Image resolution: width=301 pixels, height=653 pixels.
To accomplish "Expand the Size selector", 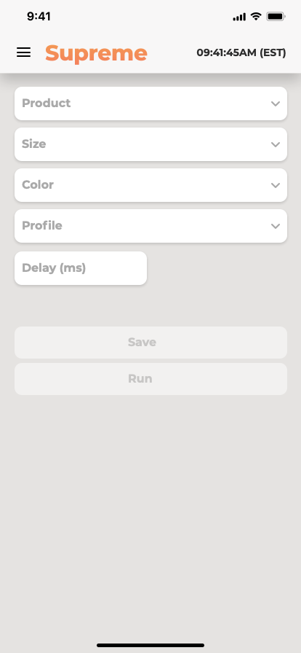I will [x=150, y=144].
